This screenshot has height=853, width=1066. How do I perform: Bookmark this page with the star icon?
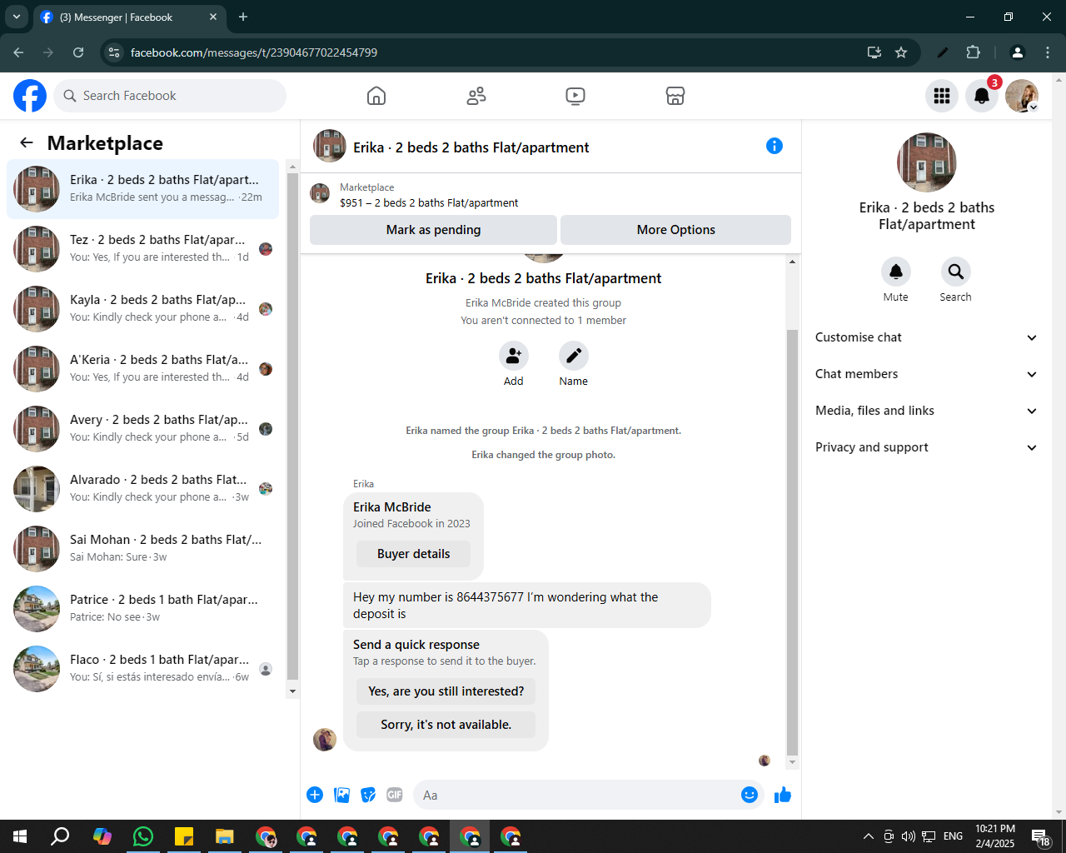click(x=901, y=52)
